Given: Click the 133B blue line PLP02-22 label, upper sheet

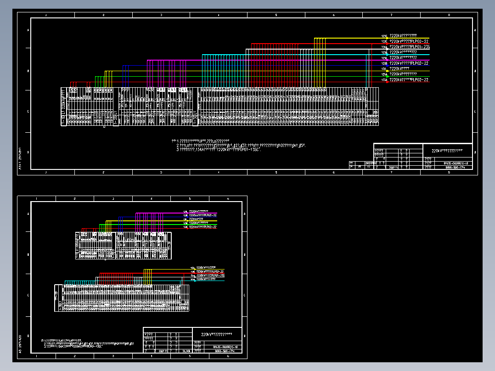Looking at the screenshot, I should pos(409,63).
